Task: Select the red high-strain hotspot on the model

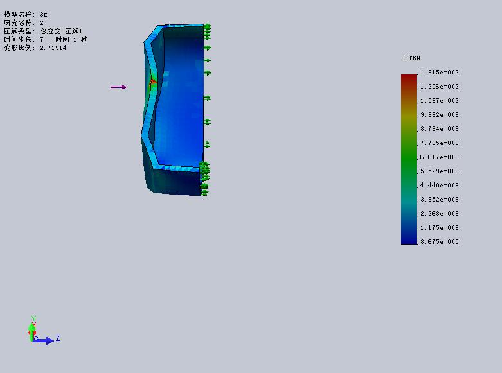Action: 153,82
